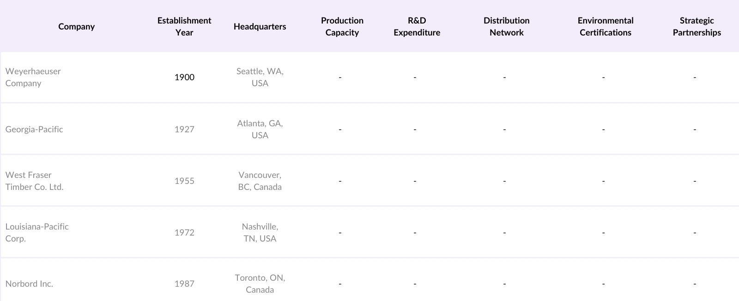This screenshot has height=301, width=739.
Task: Click the Nashville, TN, USA cell
Action: [x=260, y=233]
